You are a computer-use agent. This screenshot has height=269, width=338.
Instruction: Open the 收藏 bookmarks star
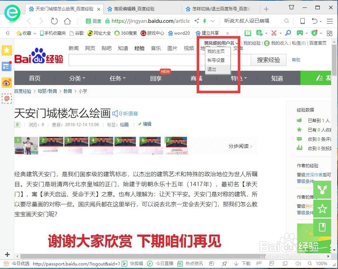click(24, 33)
